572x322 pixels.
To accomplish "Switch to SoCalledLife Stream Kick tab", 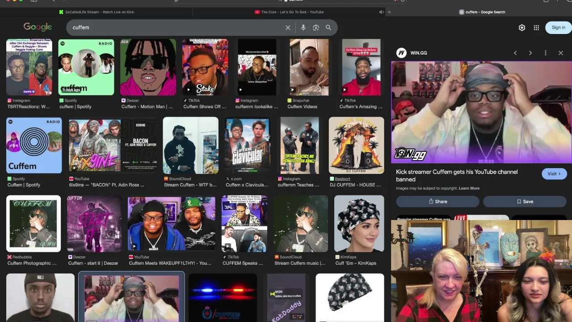I will [x=97, y=12].
